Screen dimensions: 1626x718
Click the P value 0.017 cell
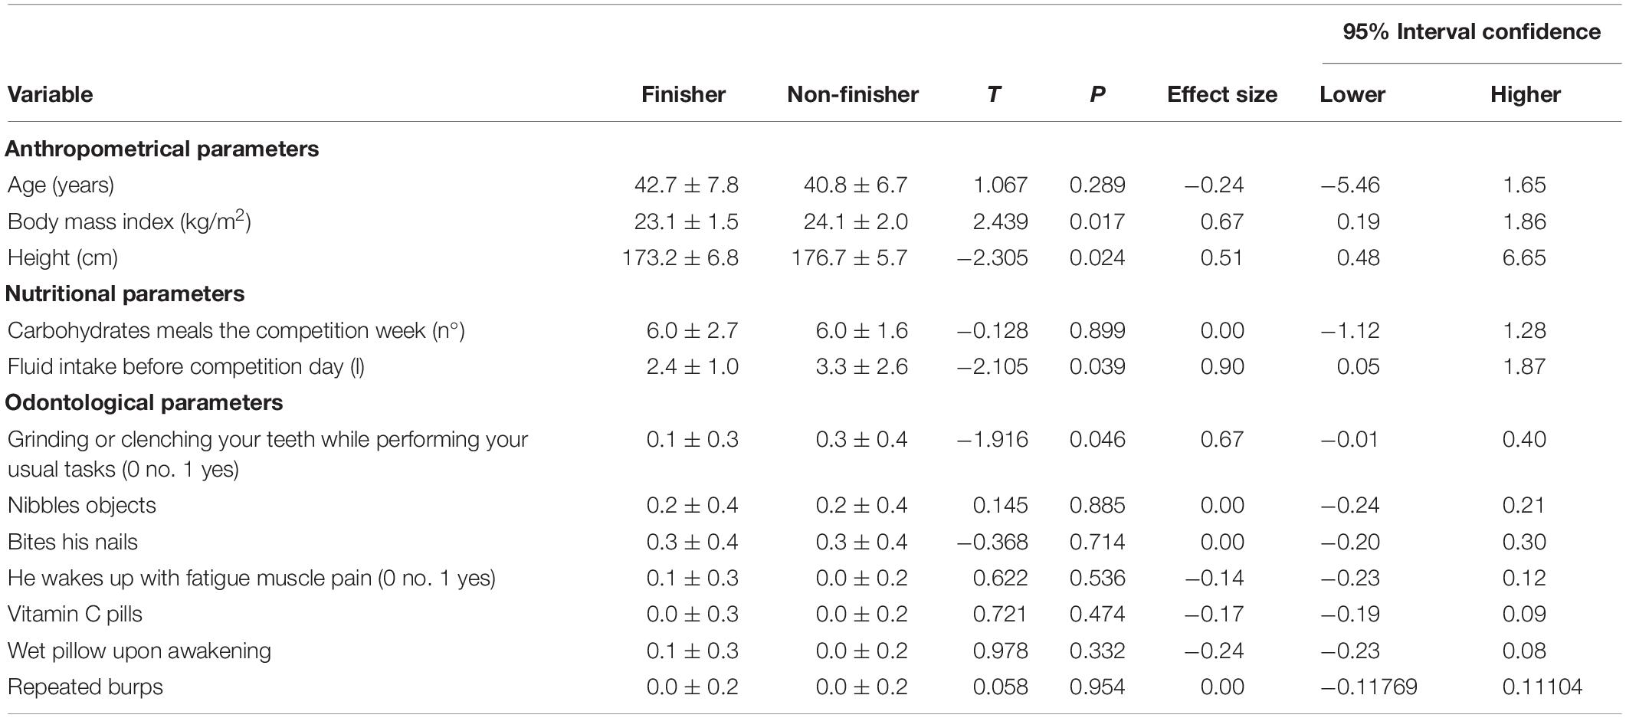[1097, 222]
